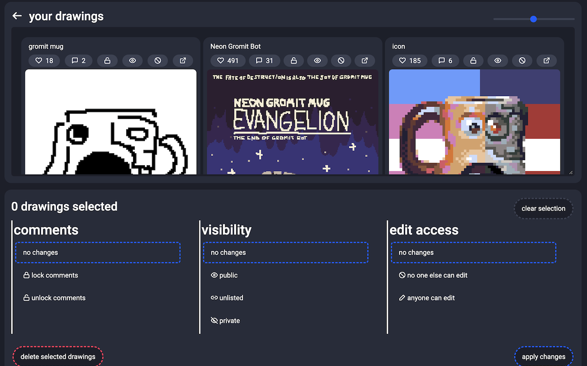This screenshot has height=366, width=587.
Task: Click delete selected drawings button
Action: click(58, 356)
